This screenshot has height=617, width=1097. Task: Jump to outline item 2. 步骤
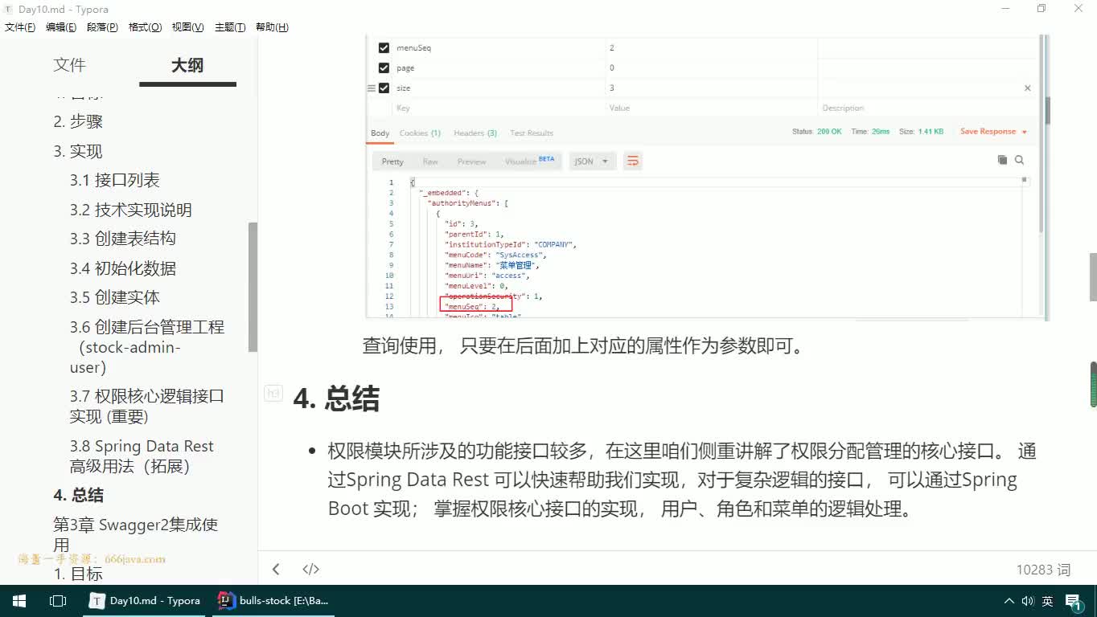(x=78, y=122)
